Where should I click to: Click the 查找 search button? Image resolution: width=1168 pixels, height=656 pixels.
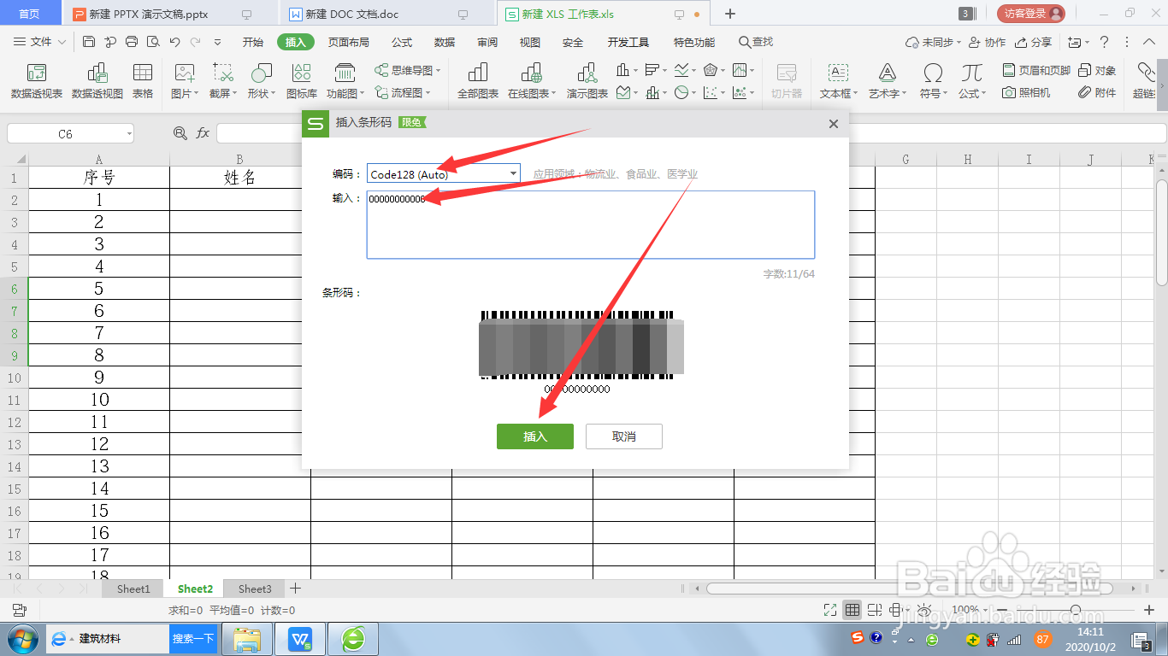click(756, 42)
